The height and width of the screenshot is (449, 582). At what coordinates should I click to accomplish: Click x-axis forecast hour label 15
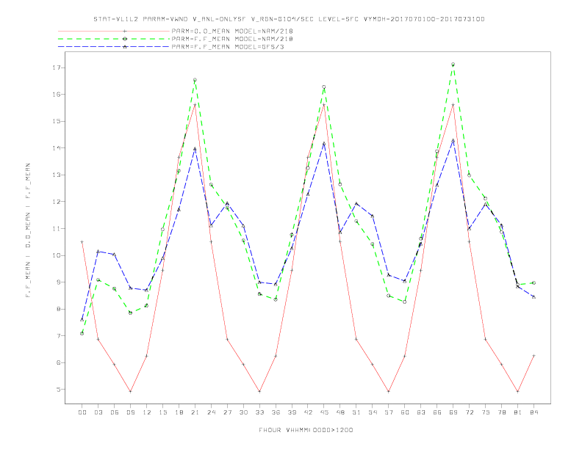click(x=162, y=412)
